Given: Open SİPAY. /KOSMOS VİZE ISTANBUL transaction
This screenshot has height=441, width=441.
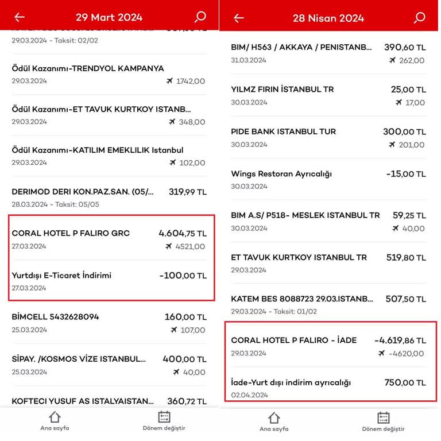Looking at the screenshot, I should 109,365.
